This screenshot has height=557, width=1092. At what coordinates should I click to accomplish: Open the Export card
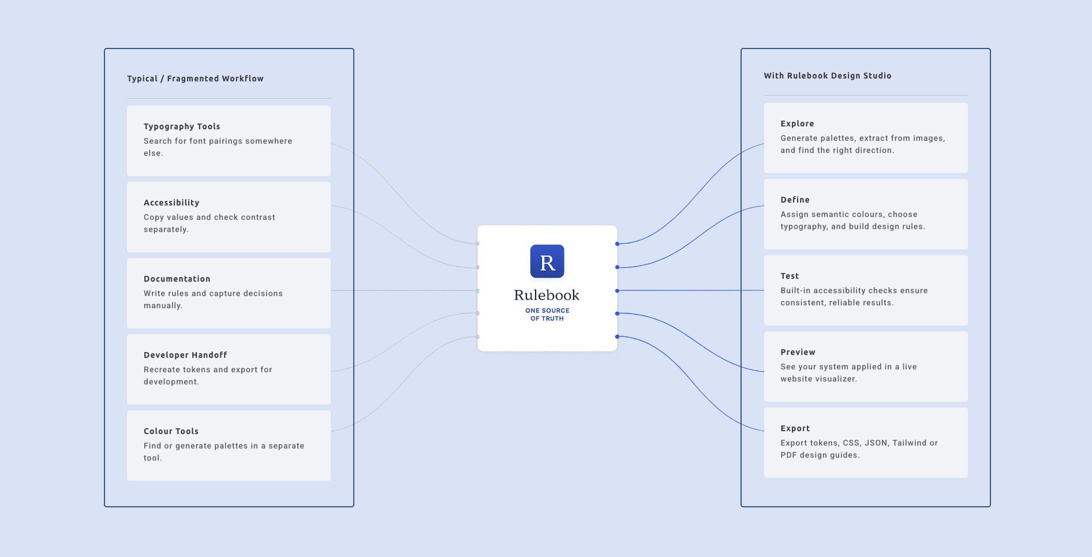(866, 443)
